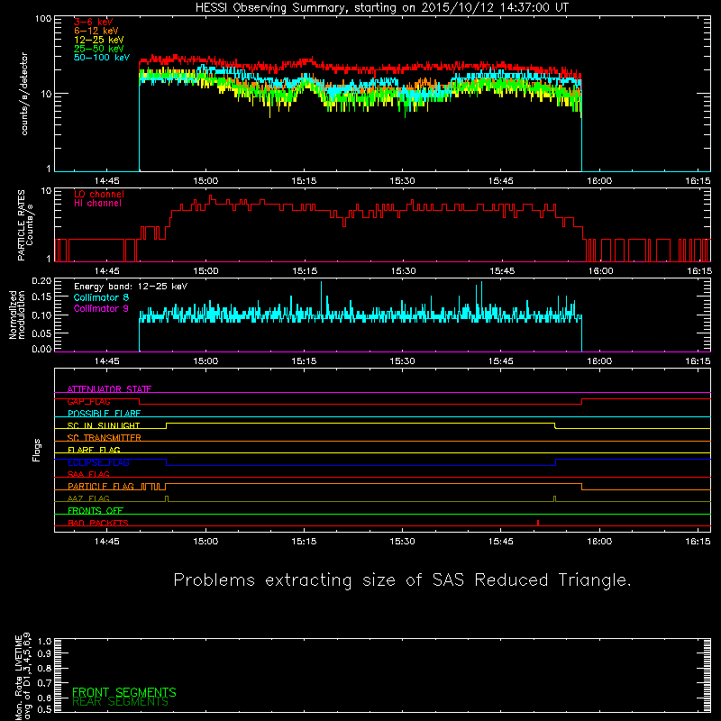Screen dimensions: 721x721
Task: Select the FLARE_FLAG label
Action: 94,450
